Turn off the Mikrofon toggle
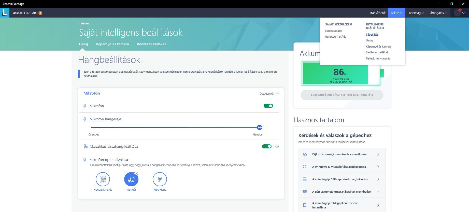Image resolution: width=469 pixels, height=212 pixels. point(268,106)
